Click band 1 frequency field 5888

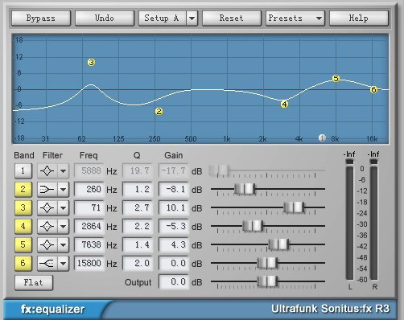[89, 170]
